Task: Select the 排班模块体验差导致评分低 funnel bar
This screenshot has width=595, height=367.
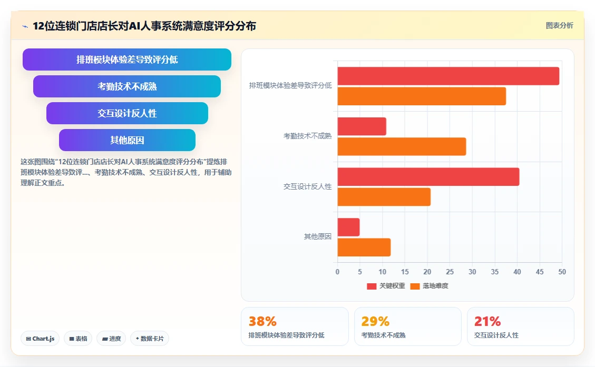Action: (126, 59)
